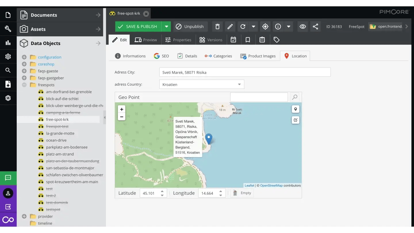This screenshot has height=233, width=414.
Task: Open the adress Country dropdown
Action: point(239,84)
